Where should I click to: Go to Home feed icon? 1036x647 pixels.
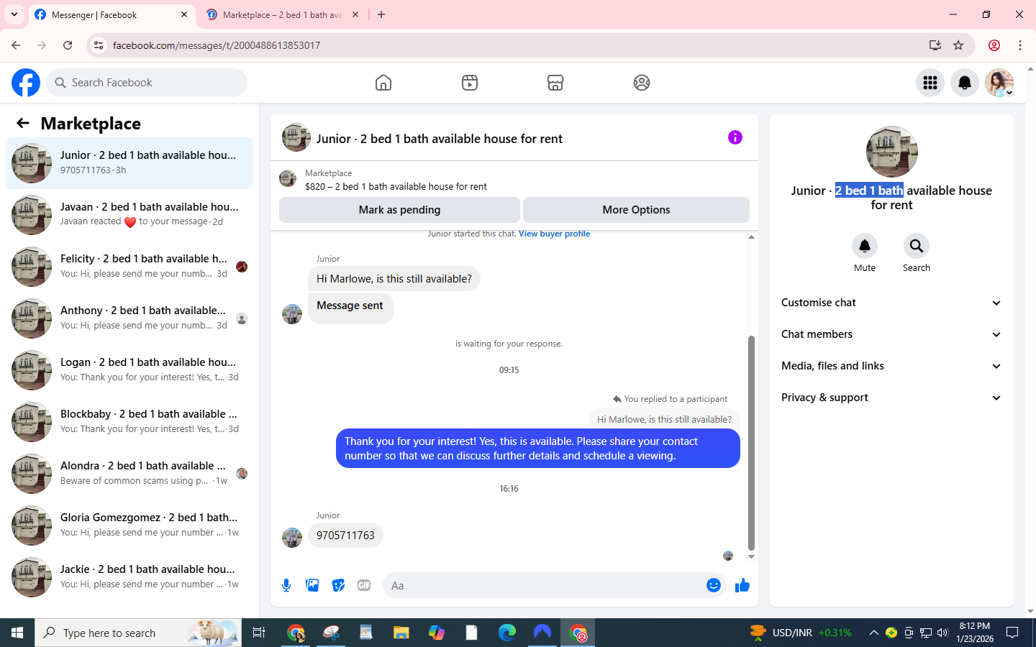tap(383, 83)
